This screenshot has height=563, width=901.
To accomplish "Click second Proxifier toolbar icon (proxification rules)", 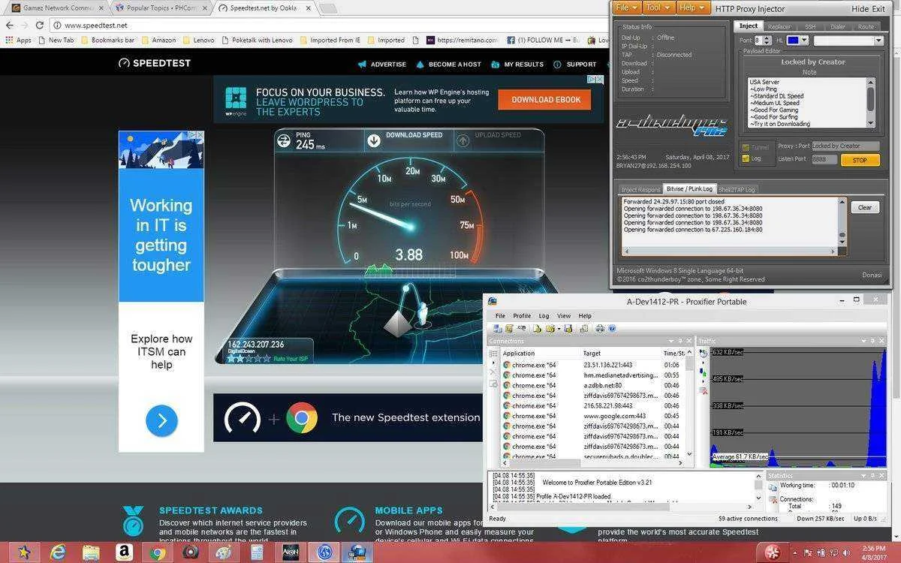I will point(508,328).
